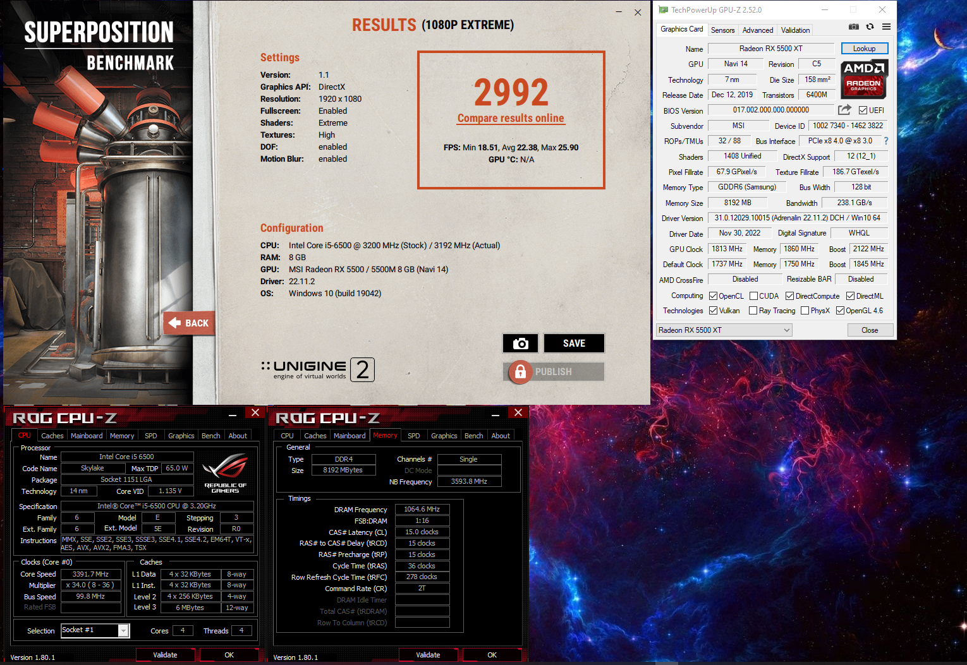Screen dimensions: 967x665
Task: Toggle the UEFI checkbox in GPU-Z
Action: point(863,111)
